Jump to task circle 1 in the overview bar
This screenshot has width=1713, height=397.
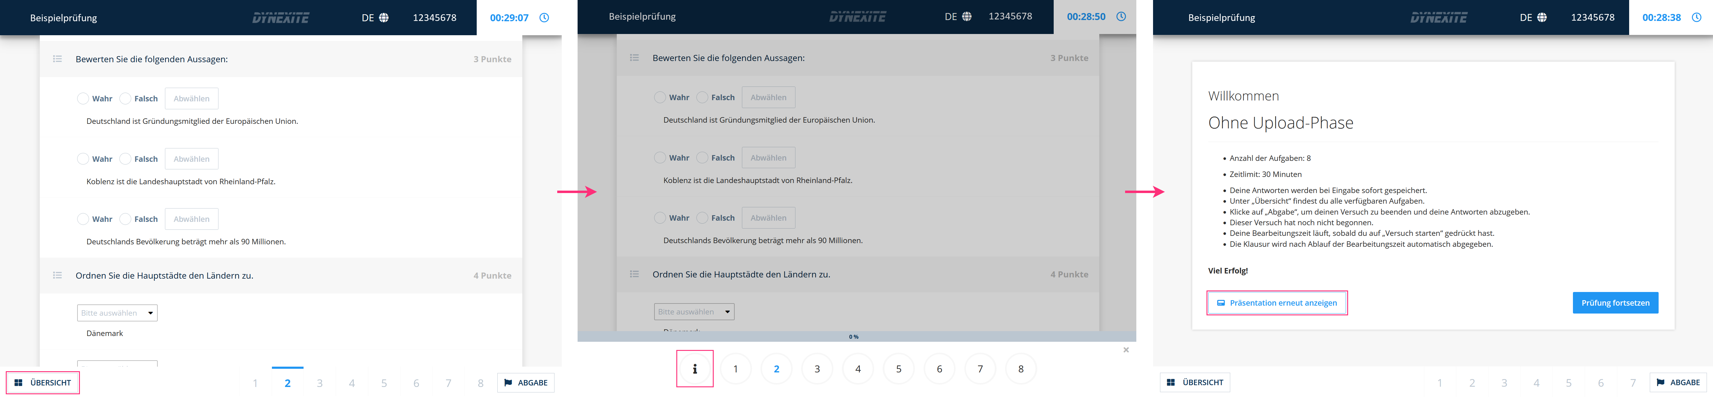[x=736, y=368]
